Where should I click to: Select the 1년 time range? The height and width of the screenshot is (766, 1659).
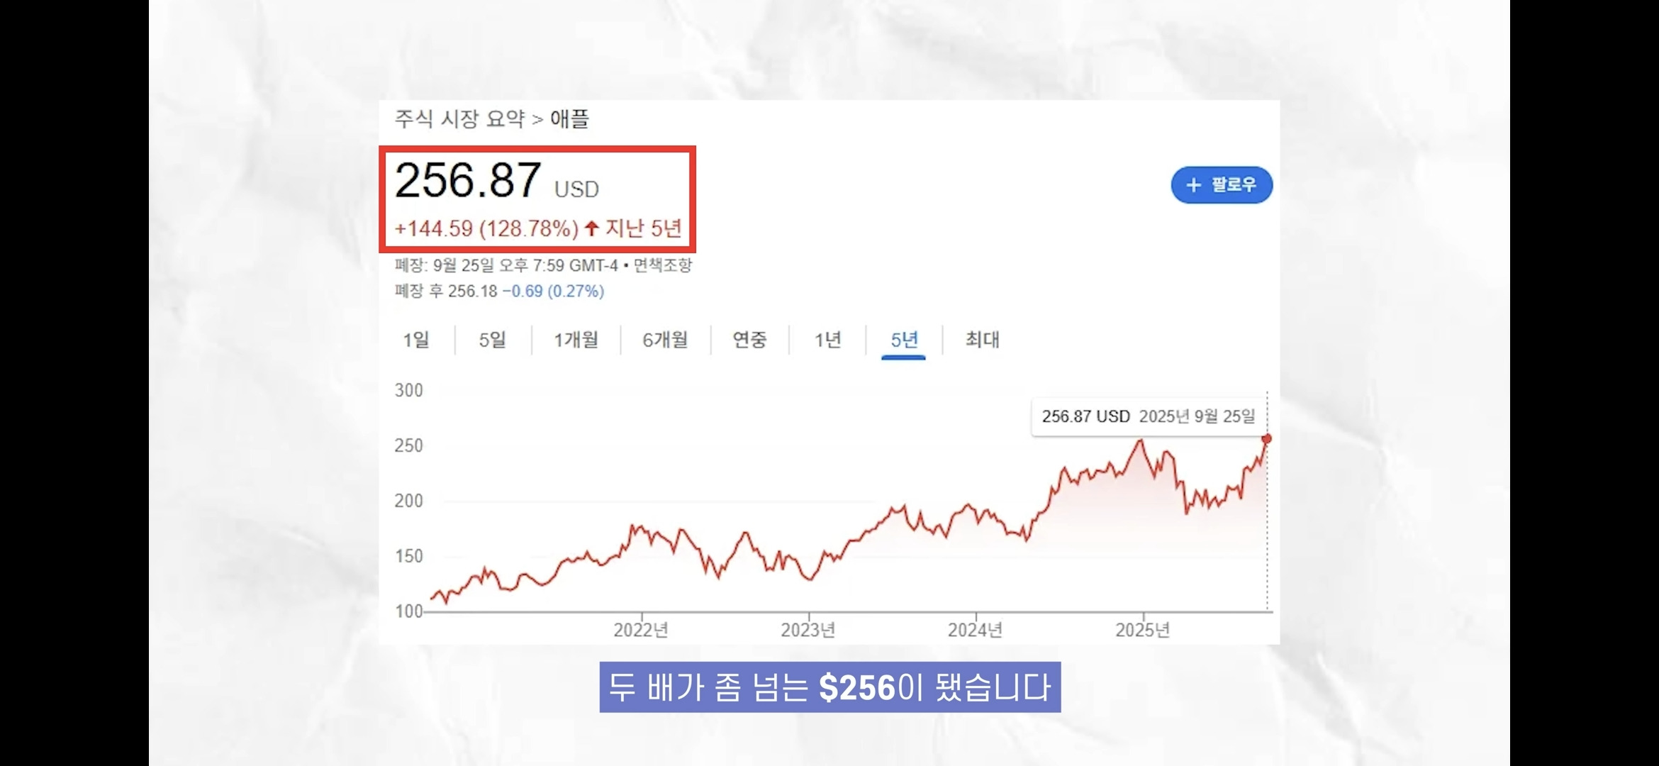[827, 340]
